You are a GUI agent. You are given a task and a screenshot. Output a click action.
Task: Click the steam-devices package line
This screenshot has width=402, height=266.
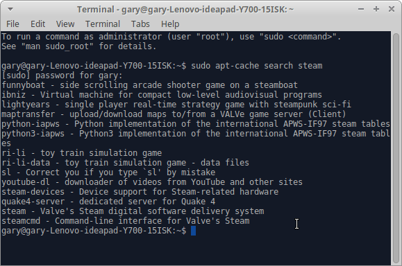(x=140, y=192)
